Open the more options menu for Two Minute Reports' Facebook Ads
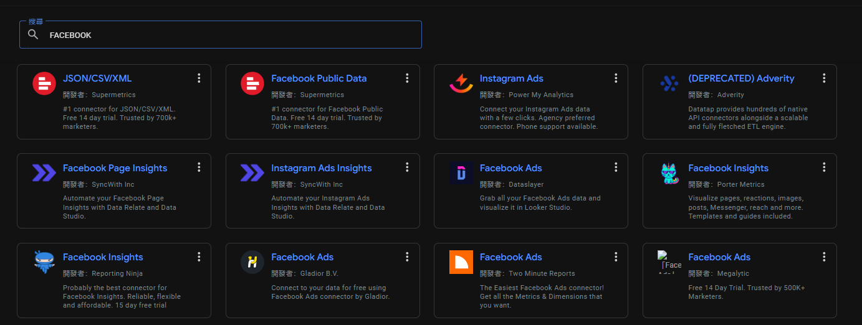Image resolution: width=862 pixels, height=325 pixels. 616,257
